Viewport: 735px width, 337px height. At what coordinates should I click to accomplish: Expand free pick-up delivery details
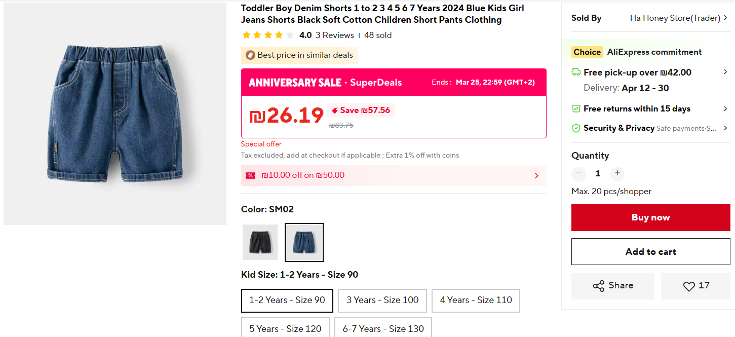tap(725, 72)
